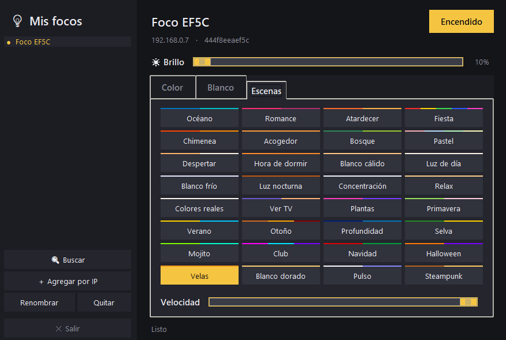
Task: Activate the Otoño scene
Action: click(x=281, y=231)
